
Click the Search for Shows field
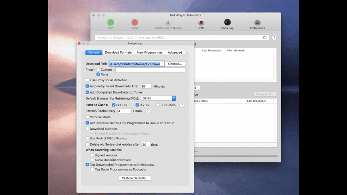tap(182, 37)
